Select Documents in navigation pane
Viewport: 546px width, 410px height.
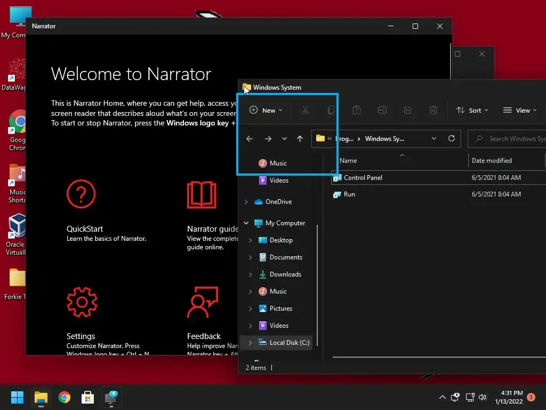point(286,257)
